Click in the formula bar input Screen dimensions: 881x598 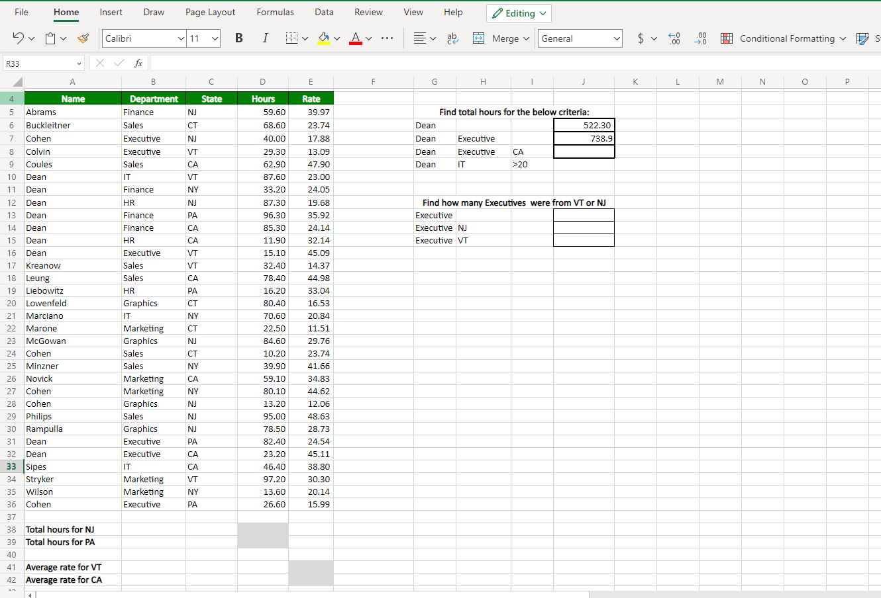pos(515,64)
